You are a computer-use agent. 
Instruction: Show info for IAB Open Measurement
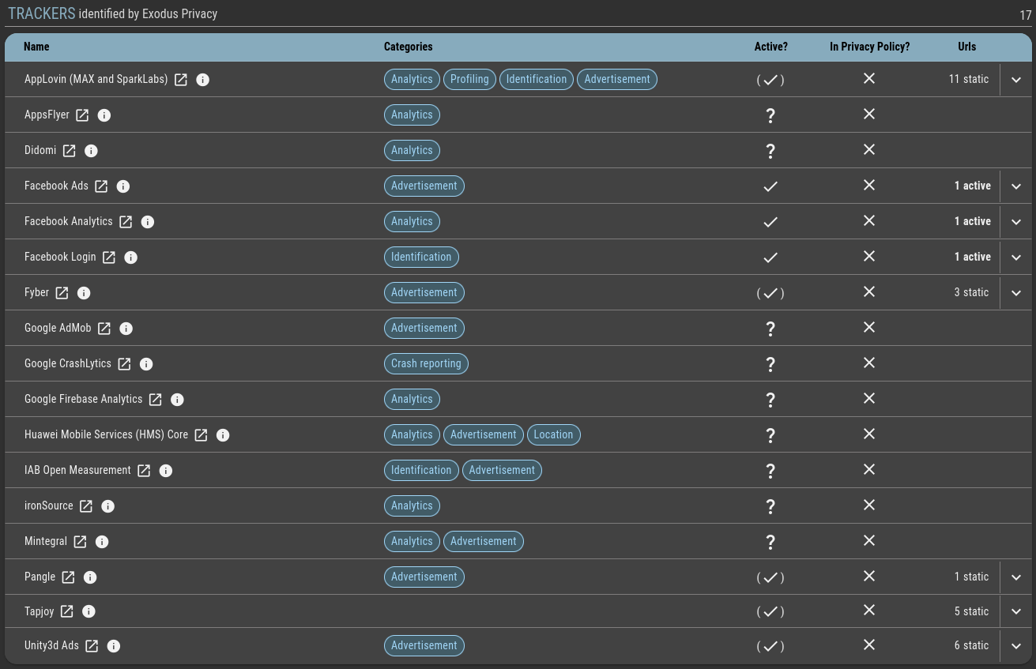point(166,471)
